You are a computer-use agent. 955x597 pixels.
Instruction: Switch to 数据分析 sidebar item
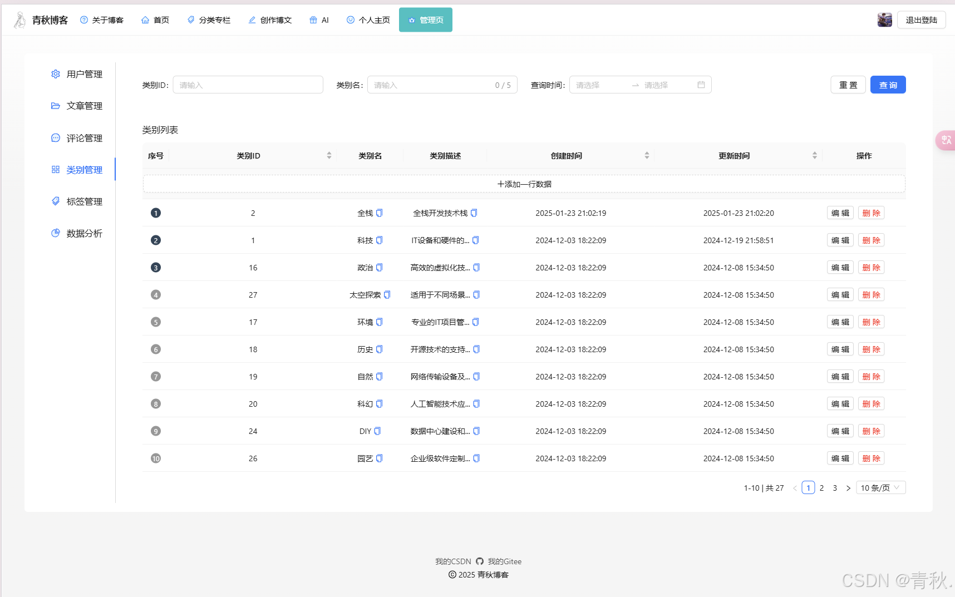tap(84, 234)
